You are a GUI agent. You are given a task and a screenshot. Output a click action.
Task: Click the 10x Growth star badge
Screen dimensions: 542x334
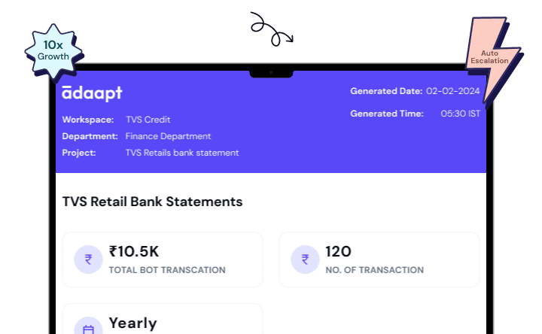pos(54,51)
